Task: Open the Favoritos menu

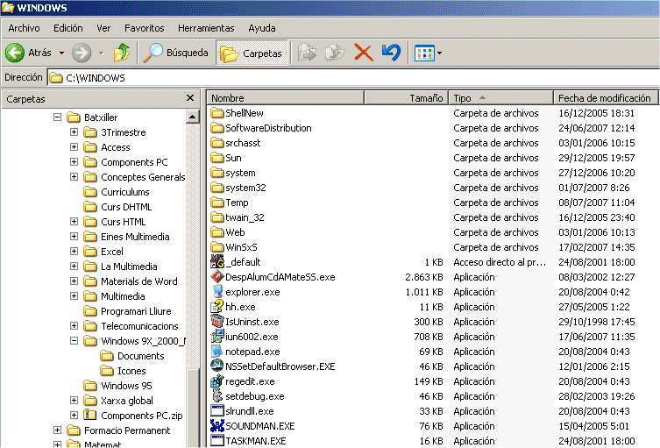Action: point(144,28)
